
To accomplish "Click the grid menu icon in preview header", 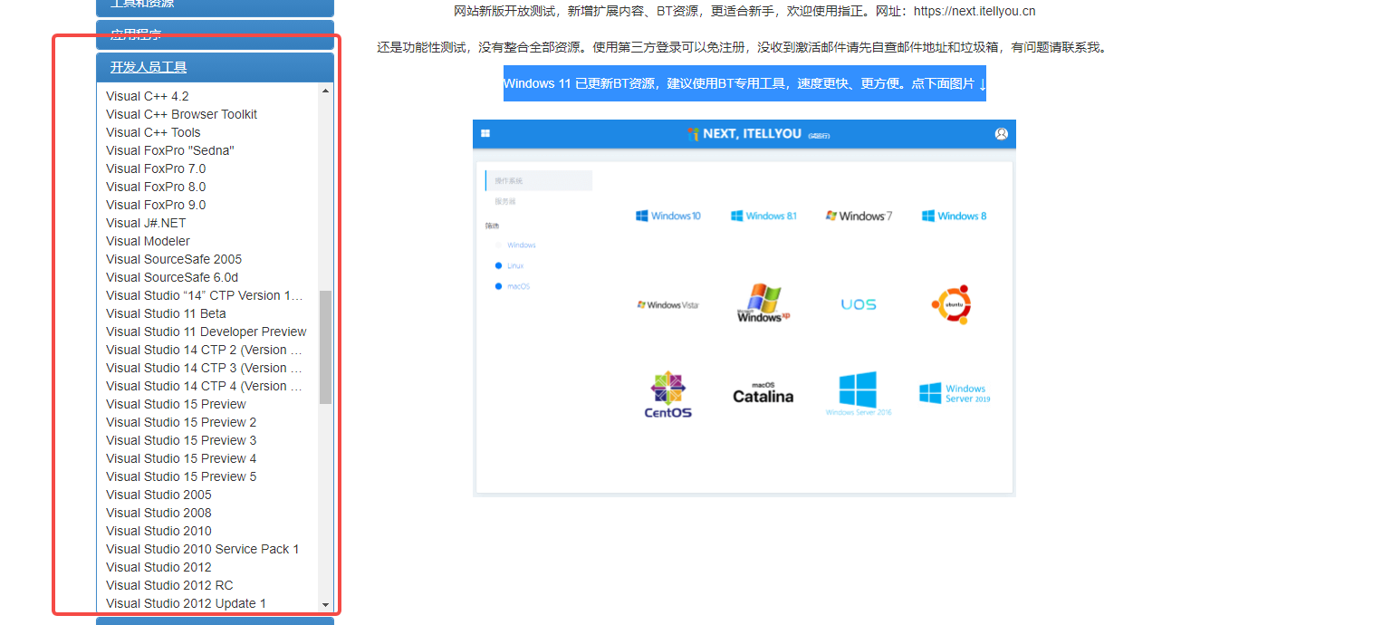I will [485, 133].
